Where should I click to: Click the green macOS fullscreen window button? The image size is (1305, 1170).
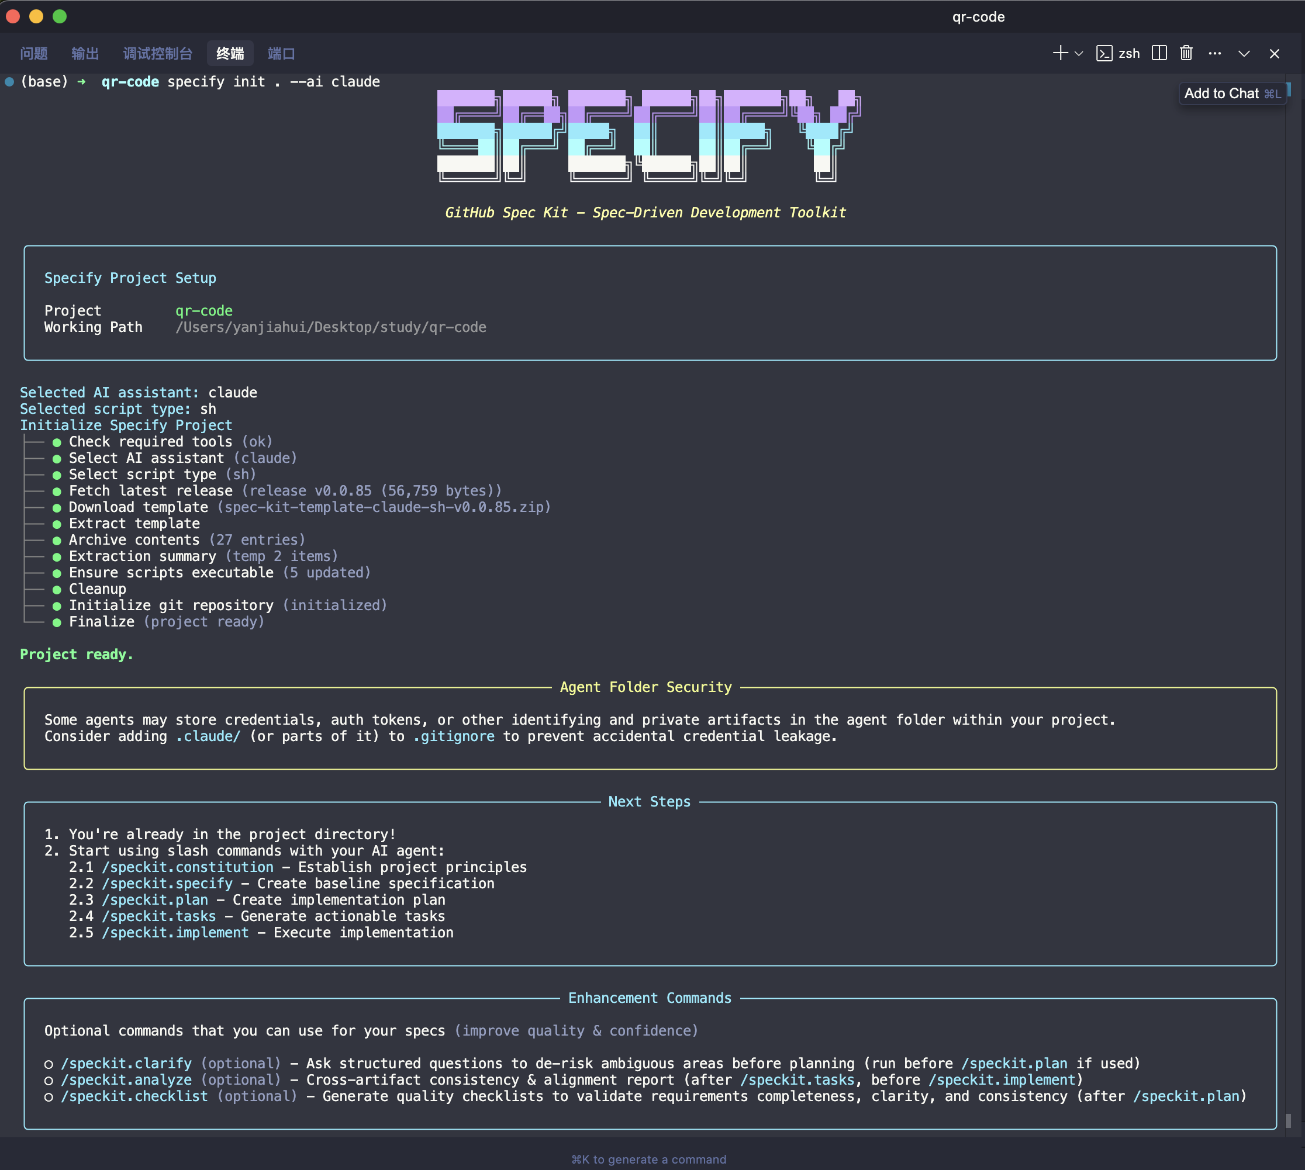point(60,17)
